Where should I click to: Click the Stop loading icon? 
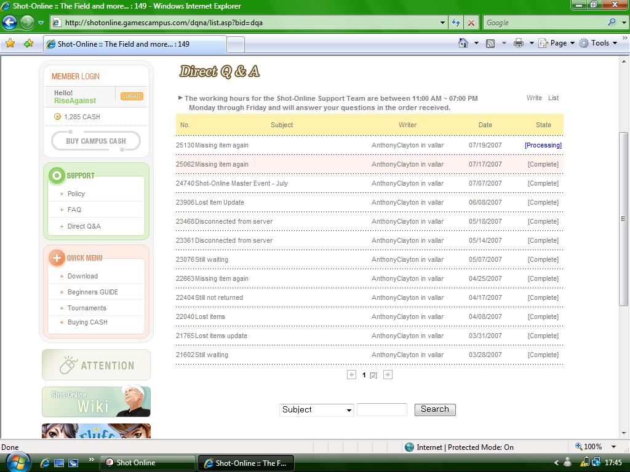pyautogui.click(x=471, y=23)
